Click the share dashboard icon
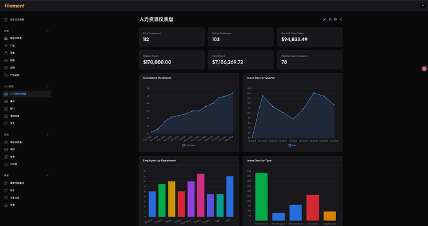The width and height of the screenshot is (428, 226). (x=341, y=19)
